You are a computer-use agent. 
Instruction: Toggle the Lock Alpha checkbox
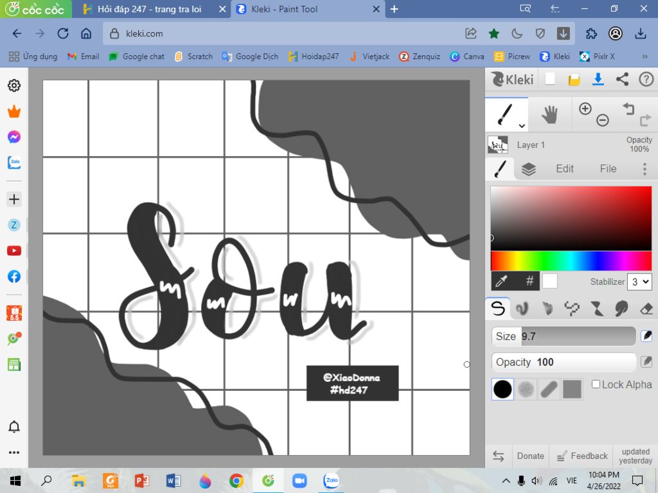(596, 385)
